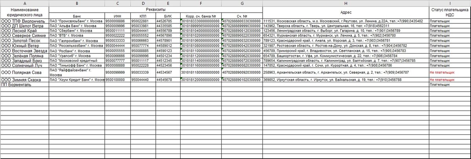The height and width of the screenshot is (159, 471).
Task: Click corr. account cell 30101833300000000000
Action: coord(201,21)
